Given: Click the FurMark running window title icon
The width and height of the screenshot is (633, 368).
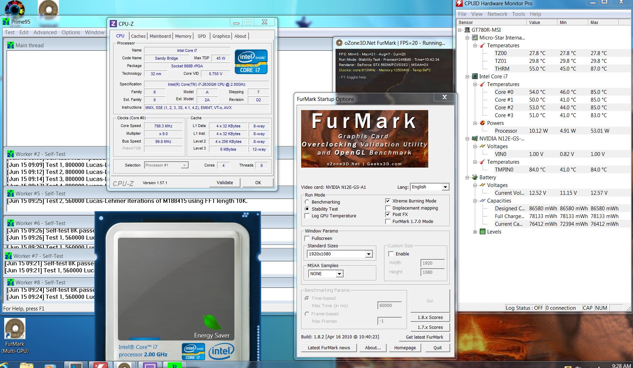Looking at the screenshot, I should (x=339, y=43).
